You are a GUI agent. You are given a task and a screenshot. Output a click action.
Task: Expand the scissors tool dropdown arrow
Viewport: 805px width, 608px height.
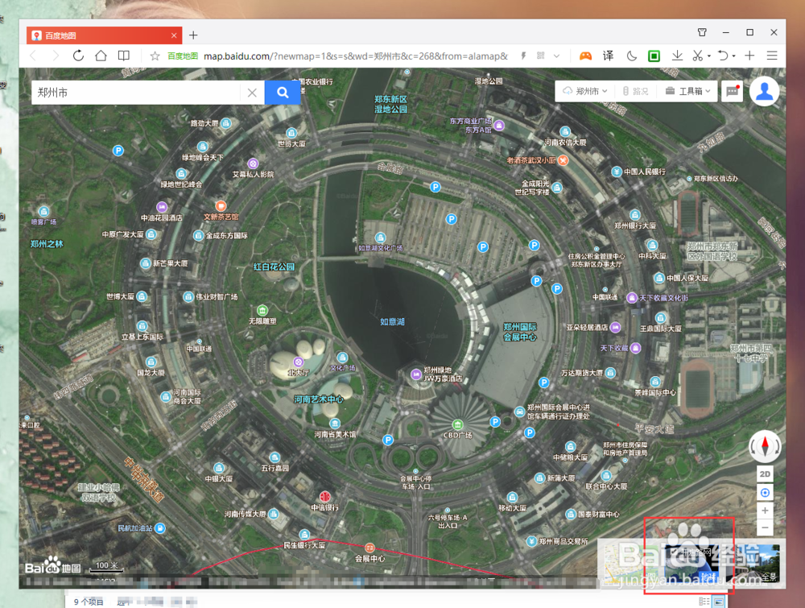coord(709,56)
